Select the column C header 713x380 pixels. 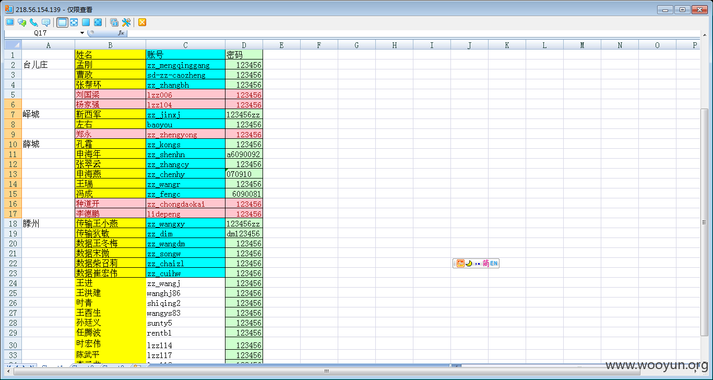185,45
